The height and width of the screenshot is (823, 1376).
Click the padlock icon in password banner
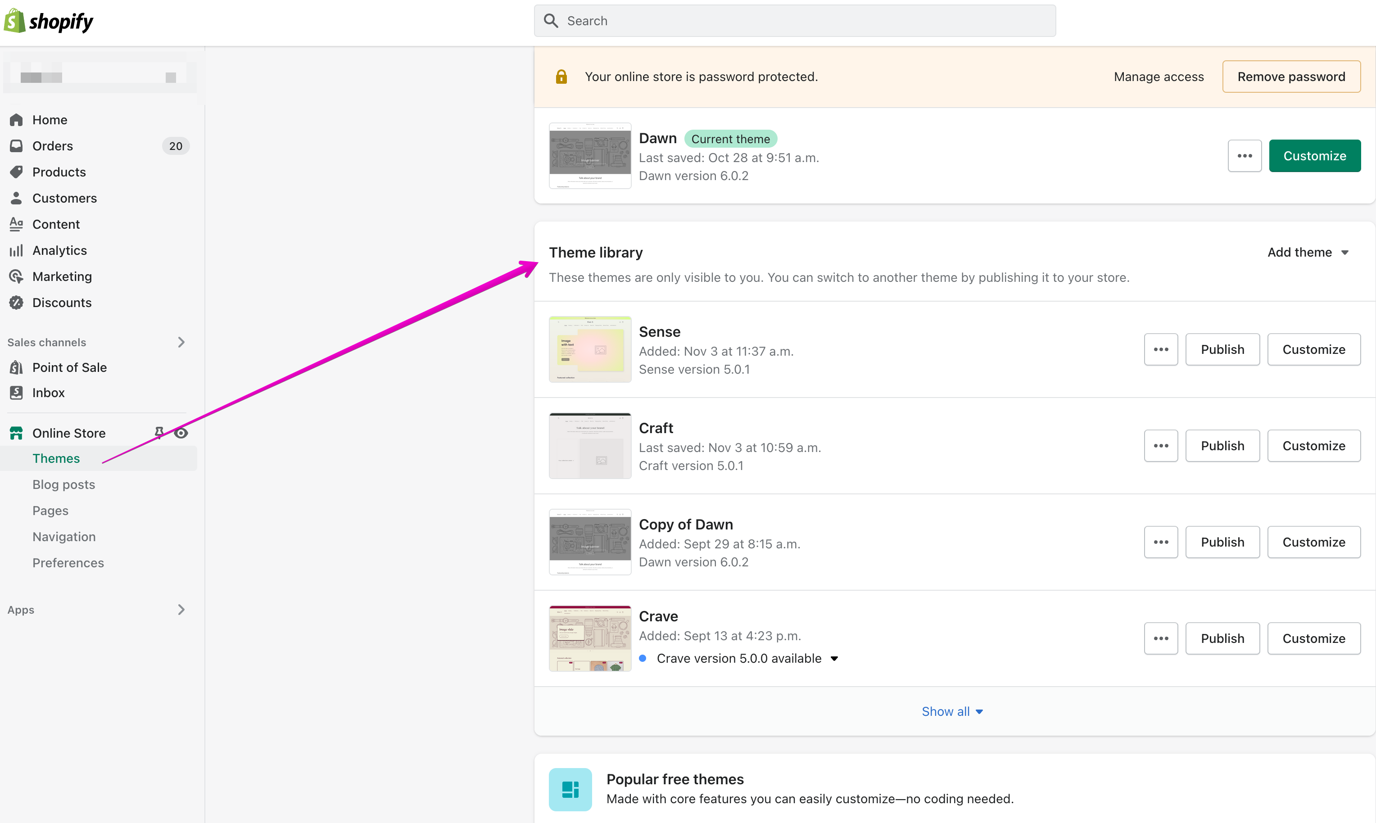tap(561, 77)
